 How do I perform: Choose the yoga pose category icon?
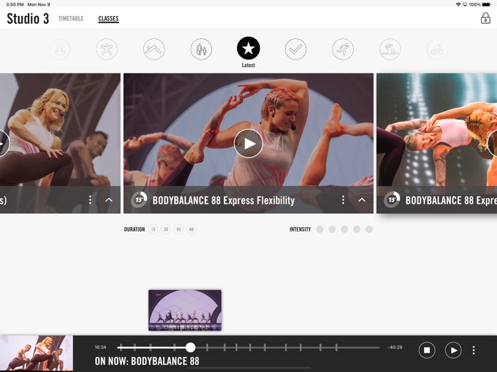click(x=154, y=49)
